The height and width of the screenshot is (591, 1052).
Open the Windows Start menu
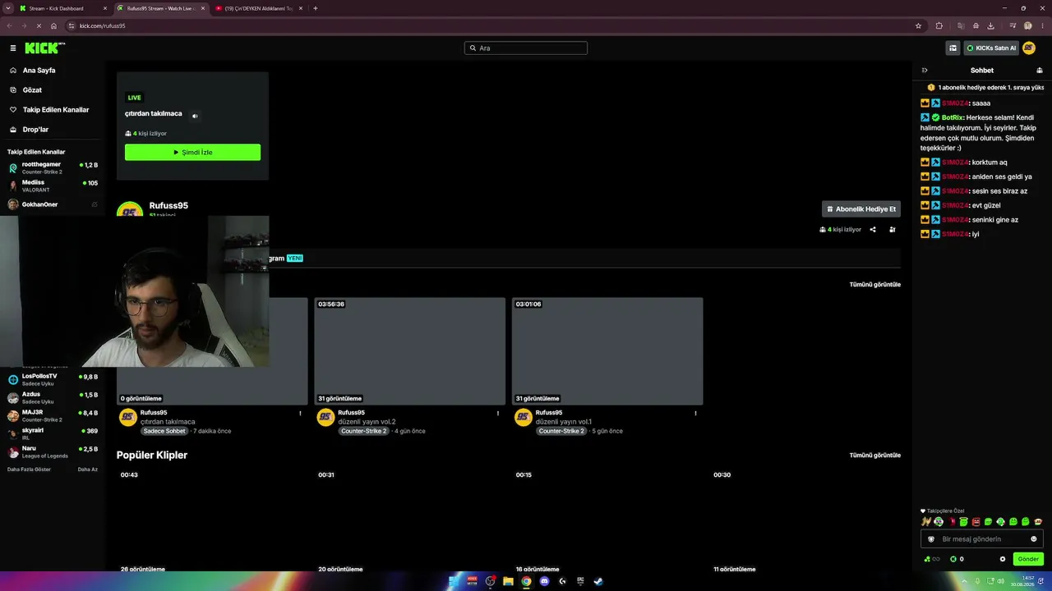(454, 581)
